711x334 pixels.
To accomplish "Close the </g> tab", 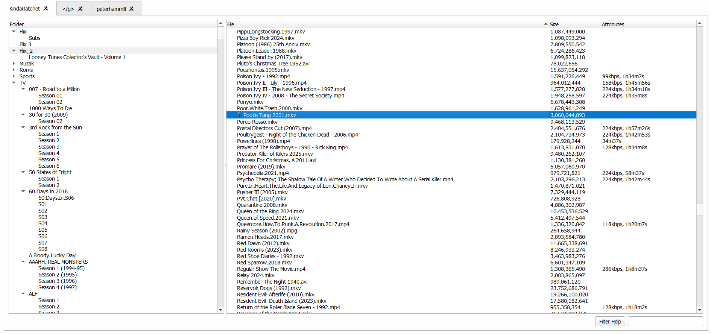I will [x=80, y=9].
